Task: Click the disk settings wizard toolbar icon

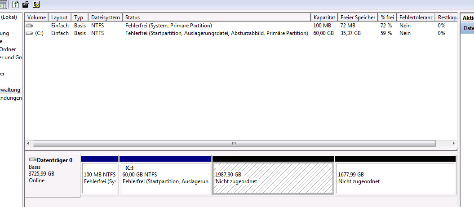Action: tap(36, 4)
